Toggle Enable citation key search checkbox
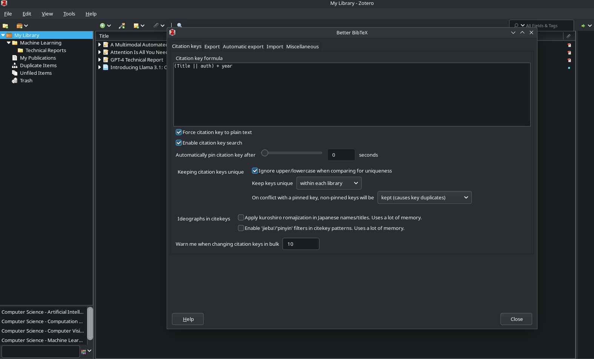The width and height of the screenshot is (594, 359). tap(179, 143)
